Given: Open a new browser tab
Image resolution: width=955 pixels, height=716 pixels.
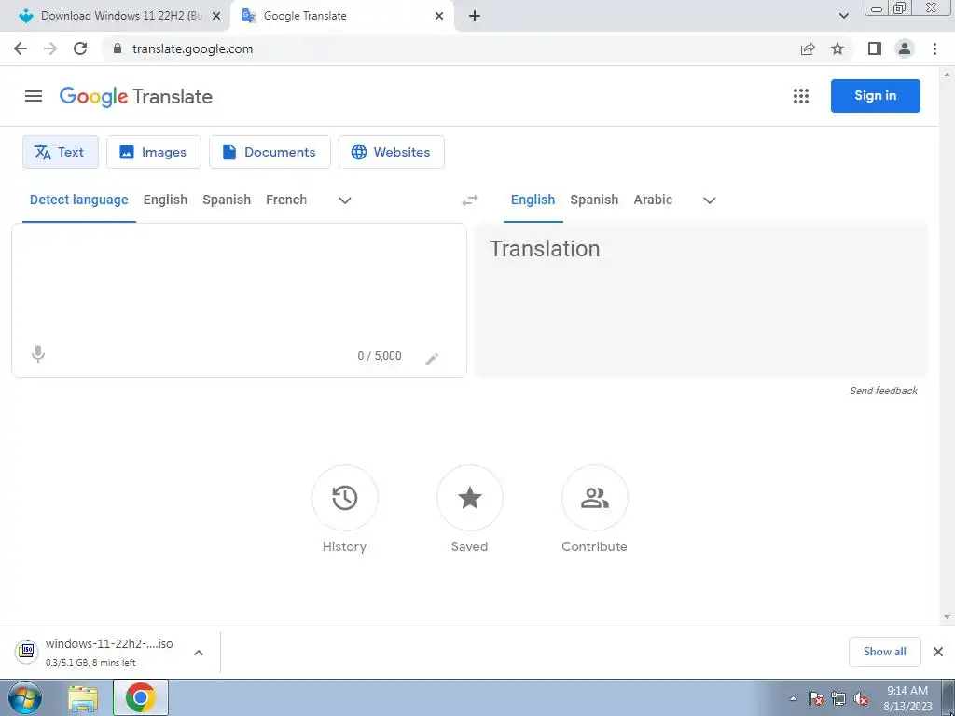Looking at the screenshot, I should [475, 16].
